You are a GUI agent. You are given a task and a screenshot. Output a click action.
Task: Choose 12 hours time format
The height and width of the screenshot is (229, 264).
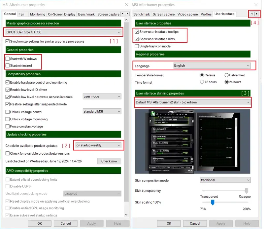pyautogui.click(x=202, y=82)
